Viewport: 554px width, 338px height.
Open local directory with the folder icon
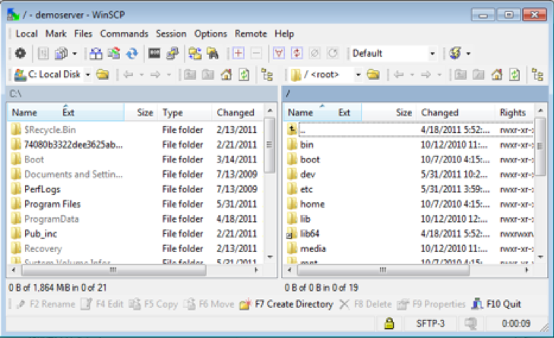pos(103,74)
